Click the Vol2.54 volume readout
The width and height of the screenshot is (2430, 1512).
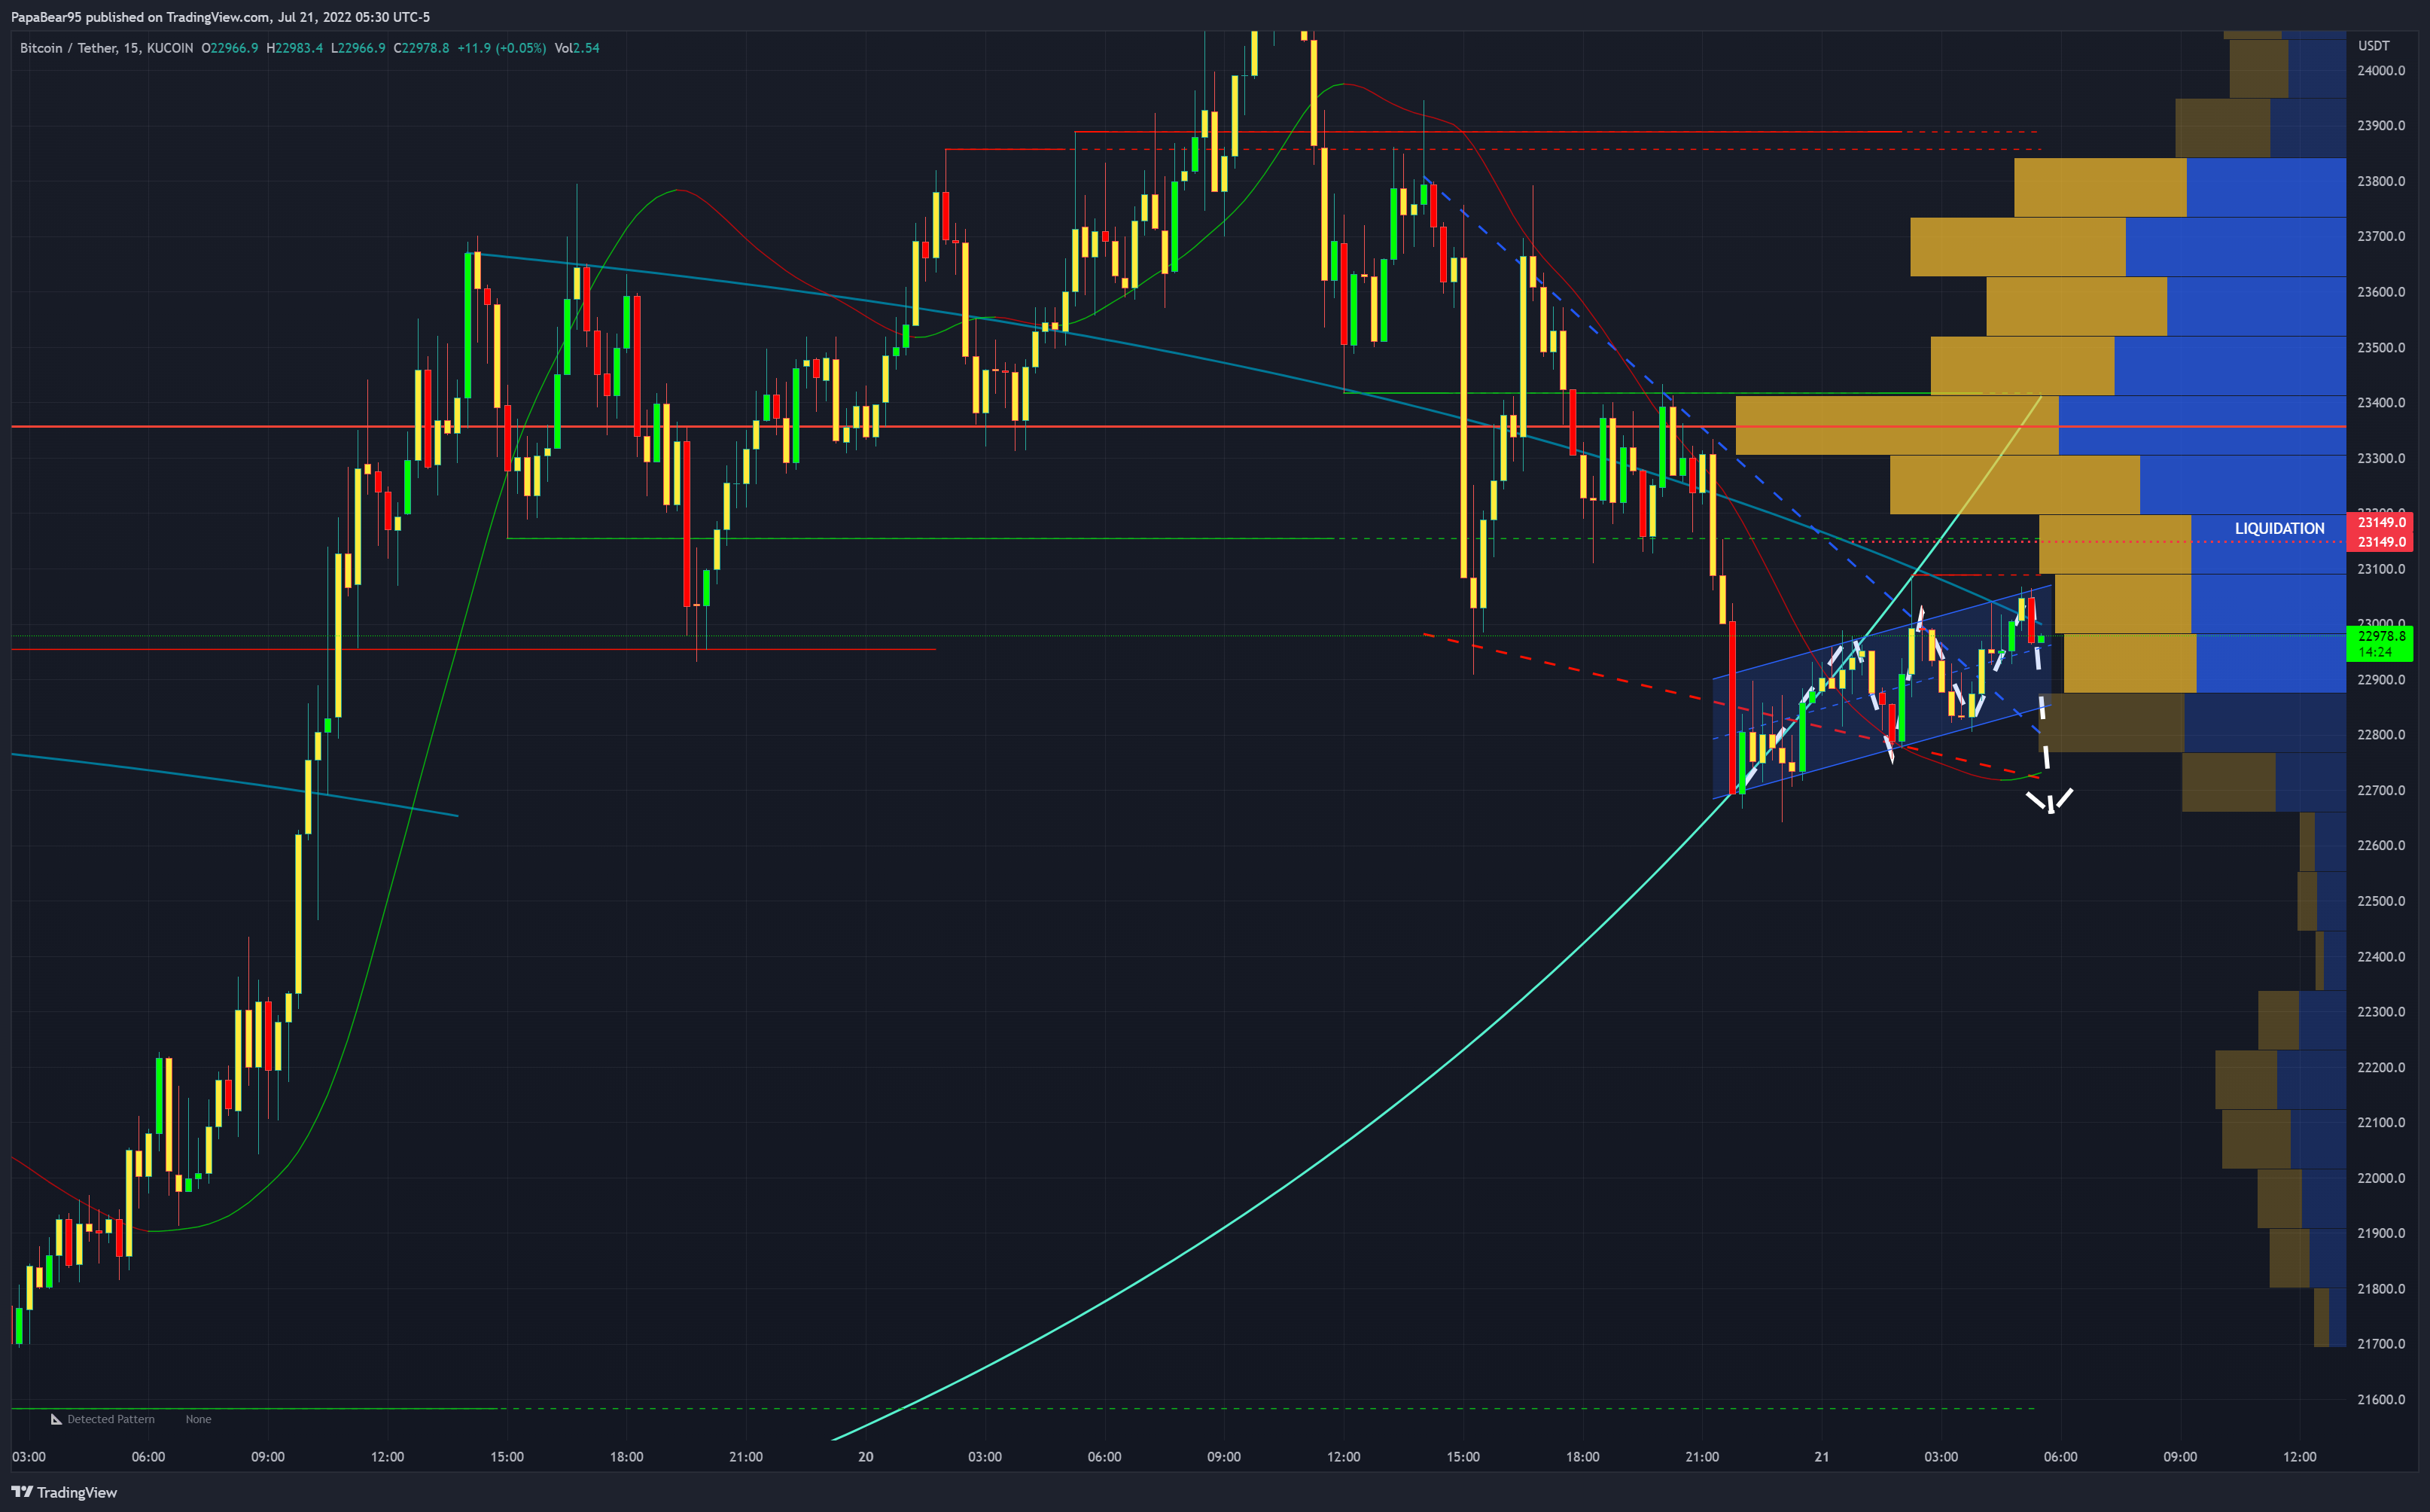(577, 48)
